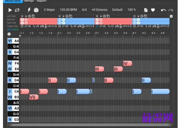Open the +0 Octaves dropdown
The width and height of the screenshot is (179, 128).
(99, 10)
